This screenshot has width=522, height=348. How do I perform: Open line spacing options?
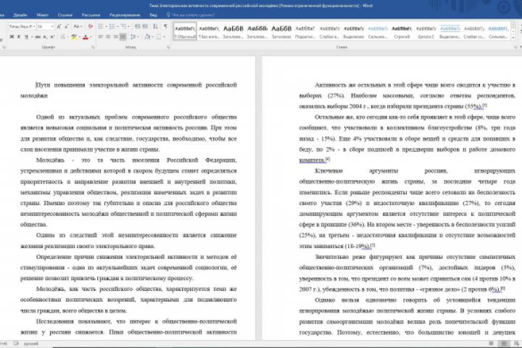click(x=133, y=37)
